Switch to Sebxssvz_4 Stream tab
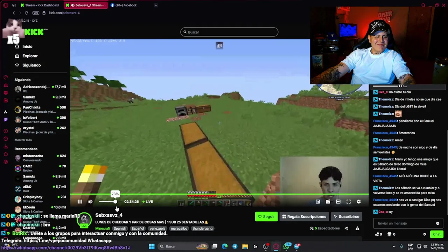 pos(86,5)
